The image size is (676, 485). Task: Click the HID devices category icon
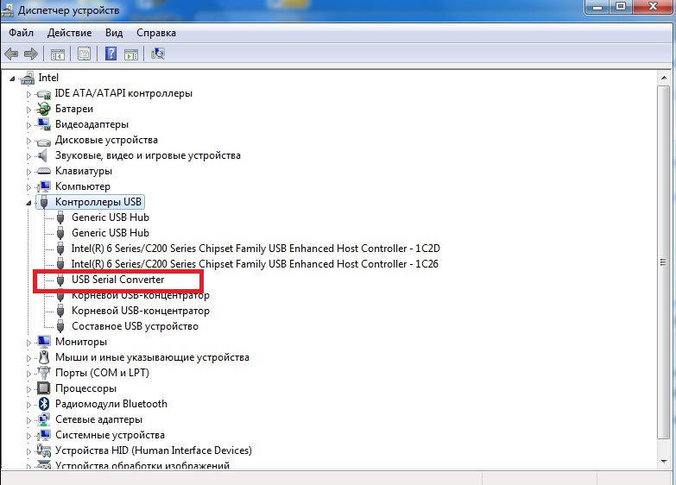tap(43, 450)
